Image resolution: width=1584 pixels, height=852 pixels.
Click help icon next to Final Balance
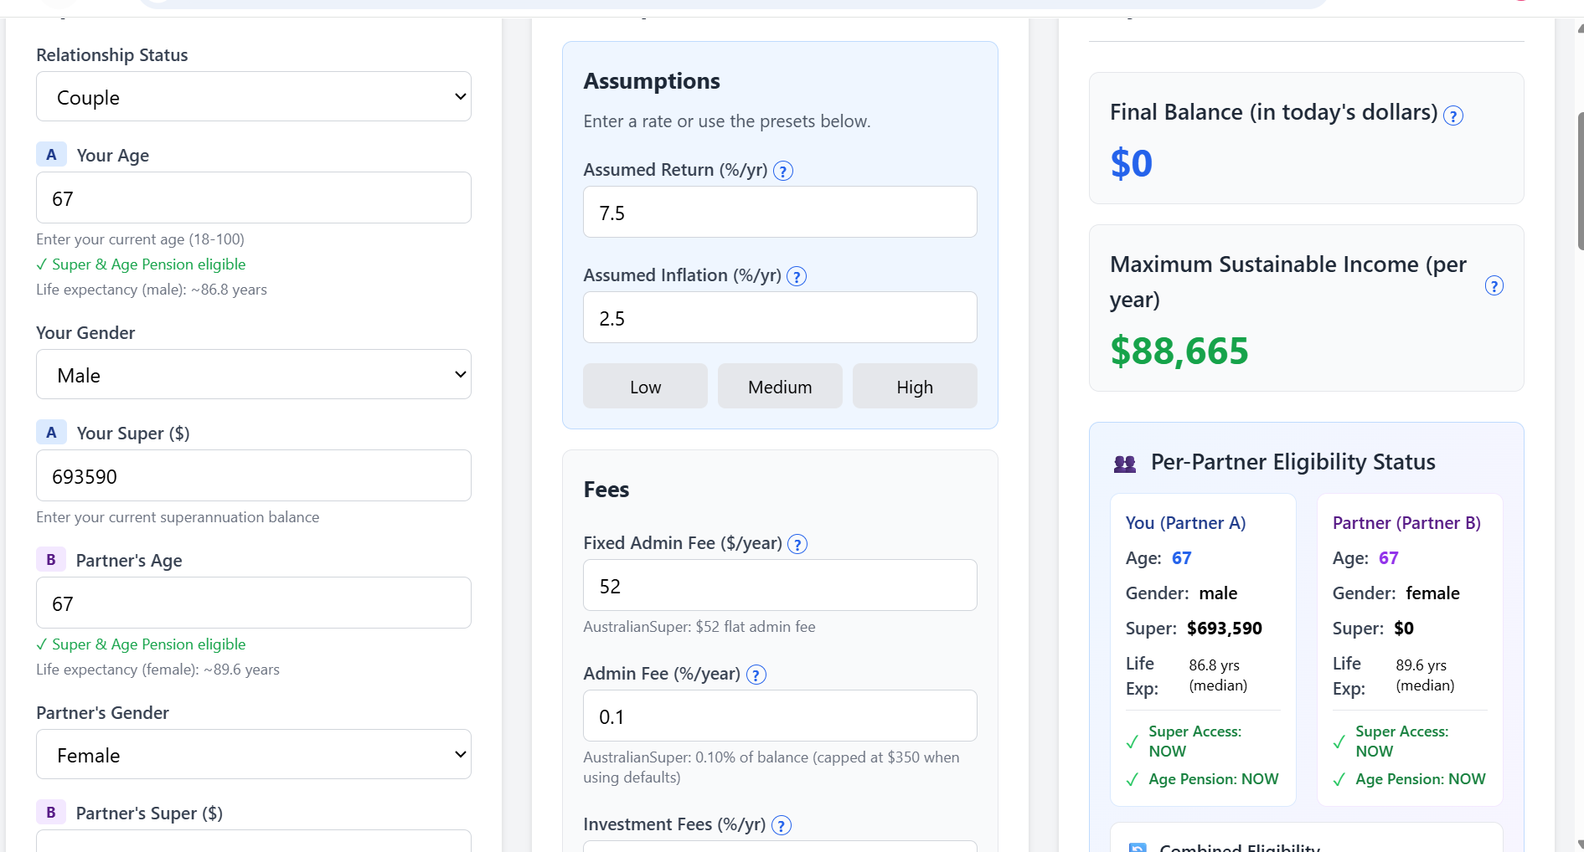[x=1453, y=115]
